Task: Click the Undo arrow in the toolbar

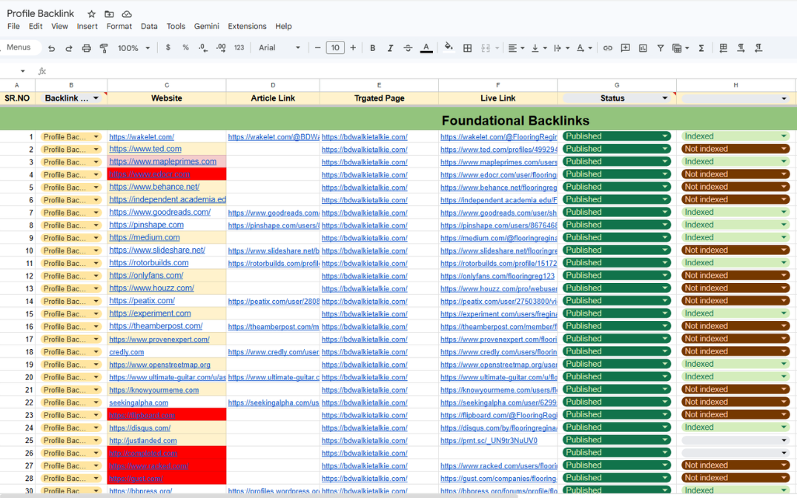Action: [x=51, y=48]
